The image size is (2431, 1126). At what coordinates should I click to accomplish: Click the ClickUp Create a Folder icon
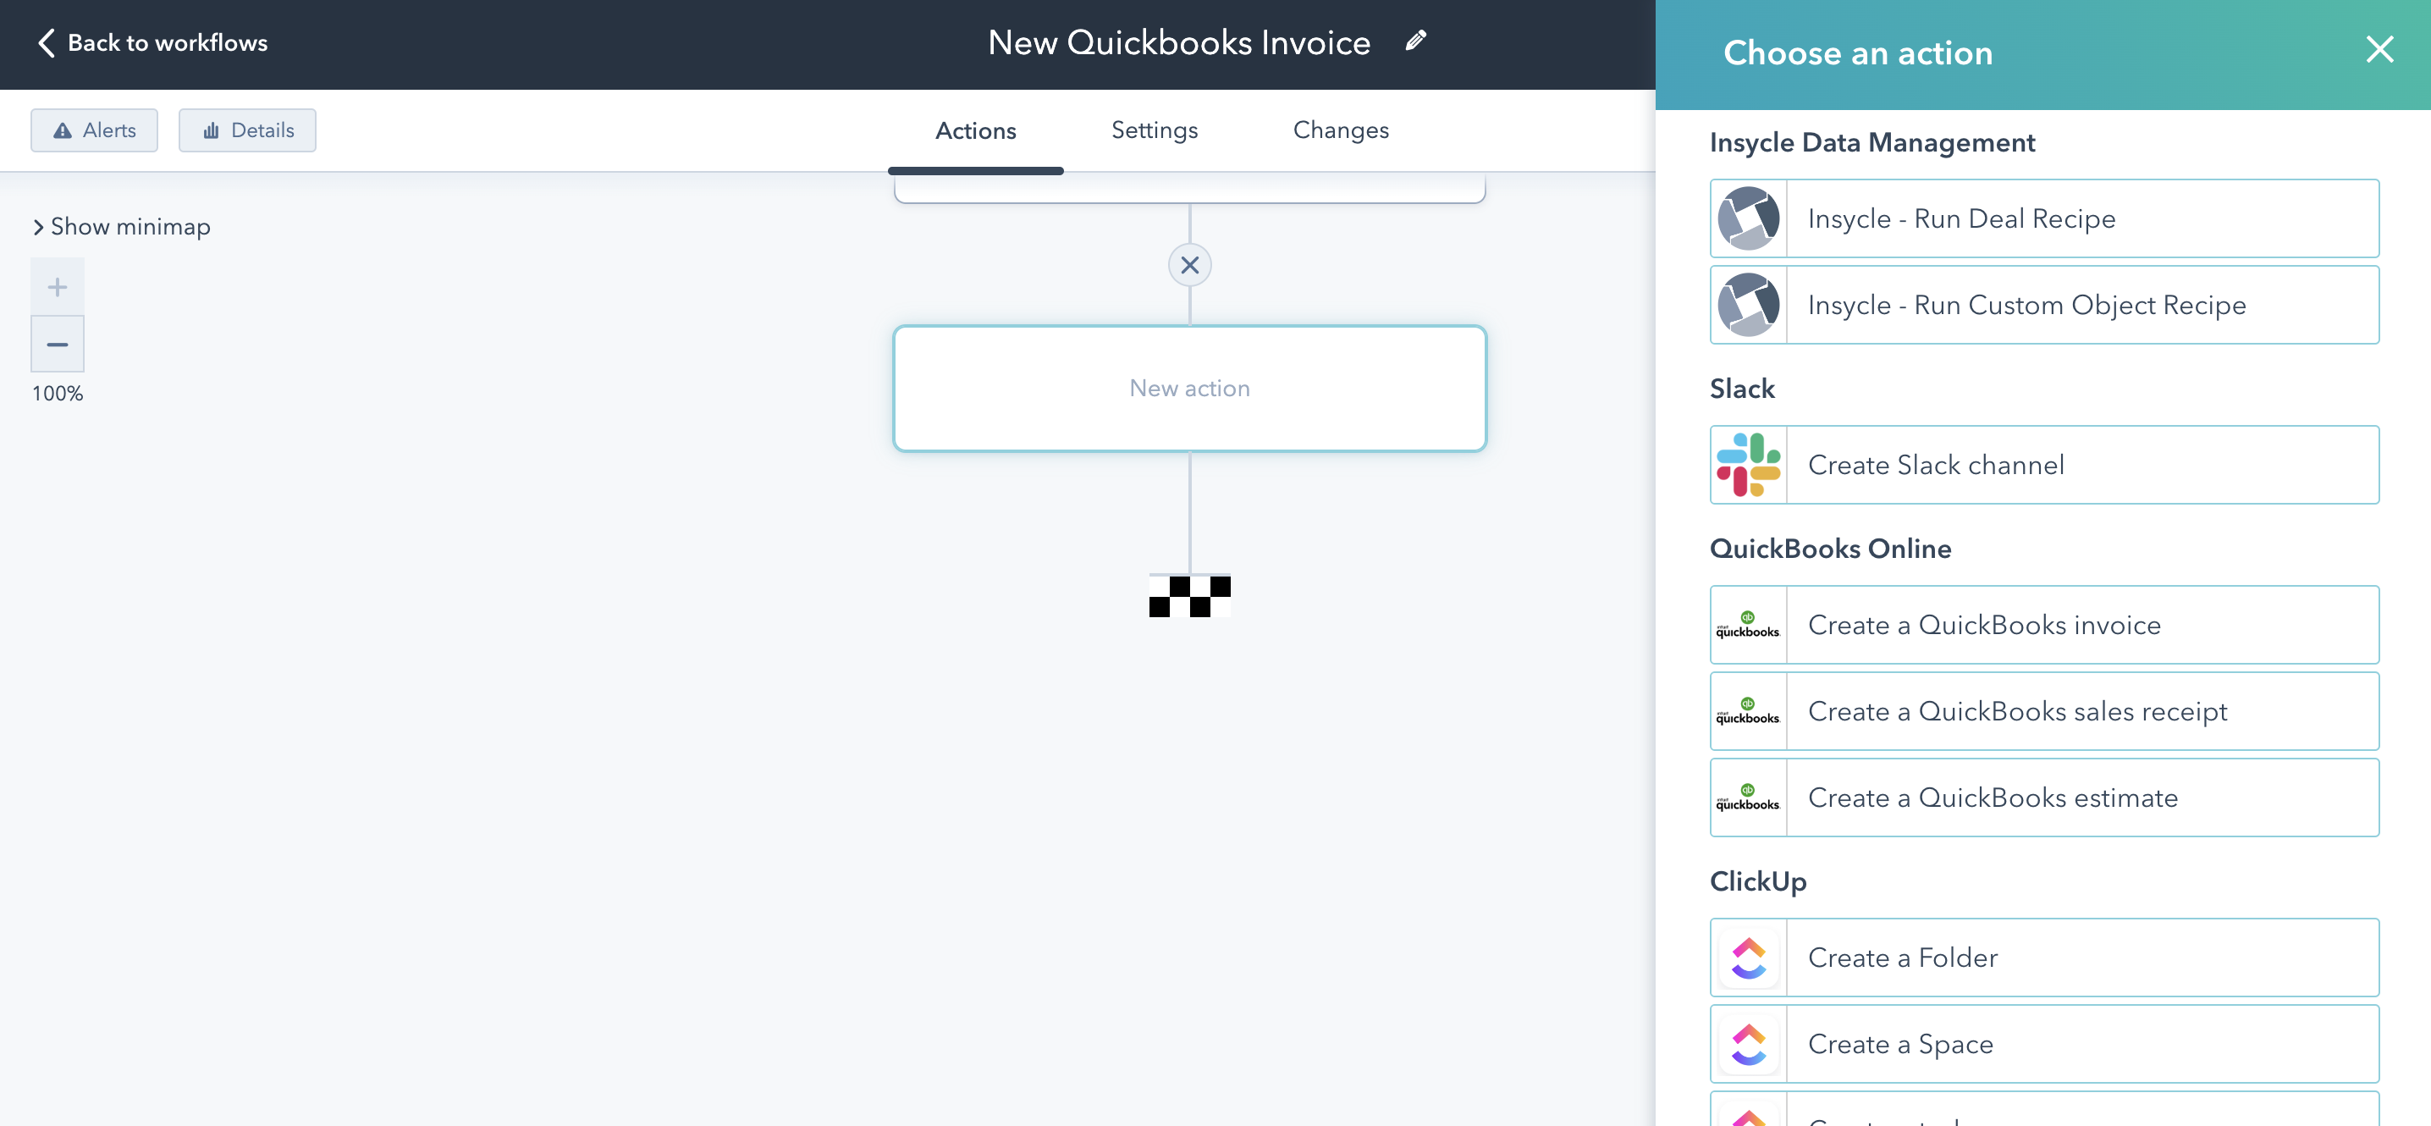point(1749,957)
